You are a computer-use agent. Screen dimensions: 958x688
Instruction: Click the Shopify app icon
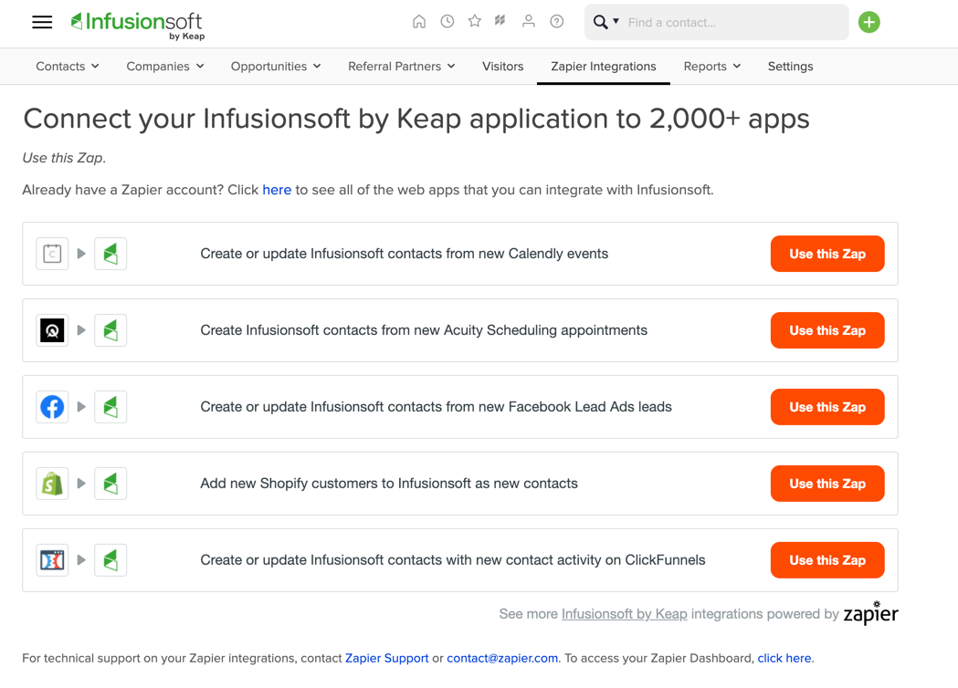53,484
